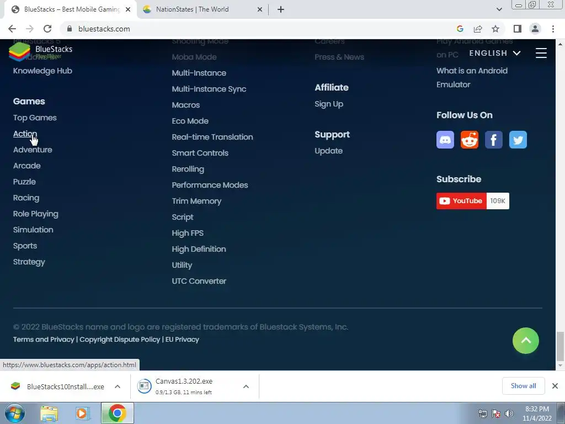Image resolution: width=565 pixels, height=424 pixels.
Task: Open the Chrome profile avatar
Action: point(535,29)
